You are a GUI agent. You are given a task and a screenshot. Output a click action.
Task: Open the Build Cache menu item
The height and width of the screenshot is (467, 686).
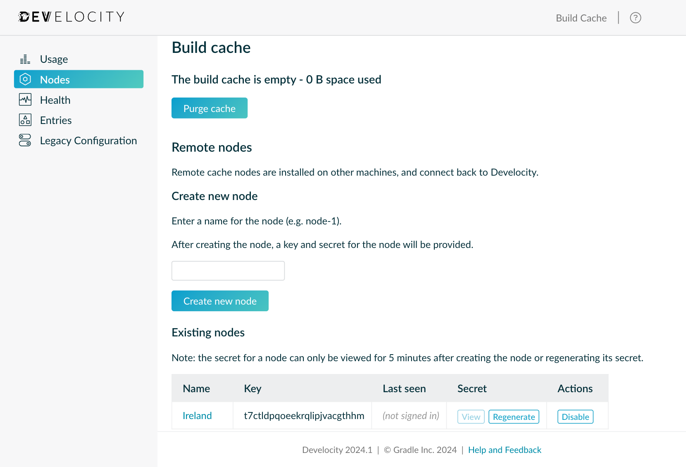tap(581, 18)
